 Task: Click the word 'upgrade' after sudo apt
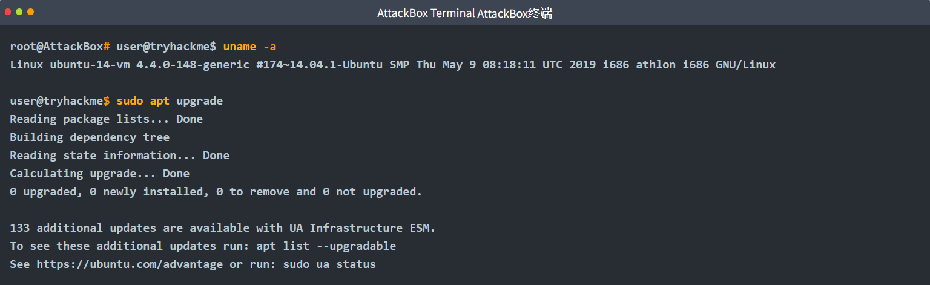tap(200, 101)
